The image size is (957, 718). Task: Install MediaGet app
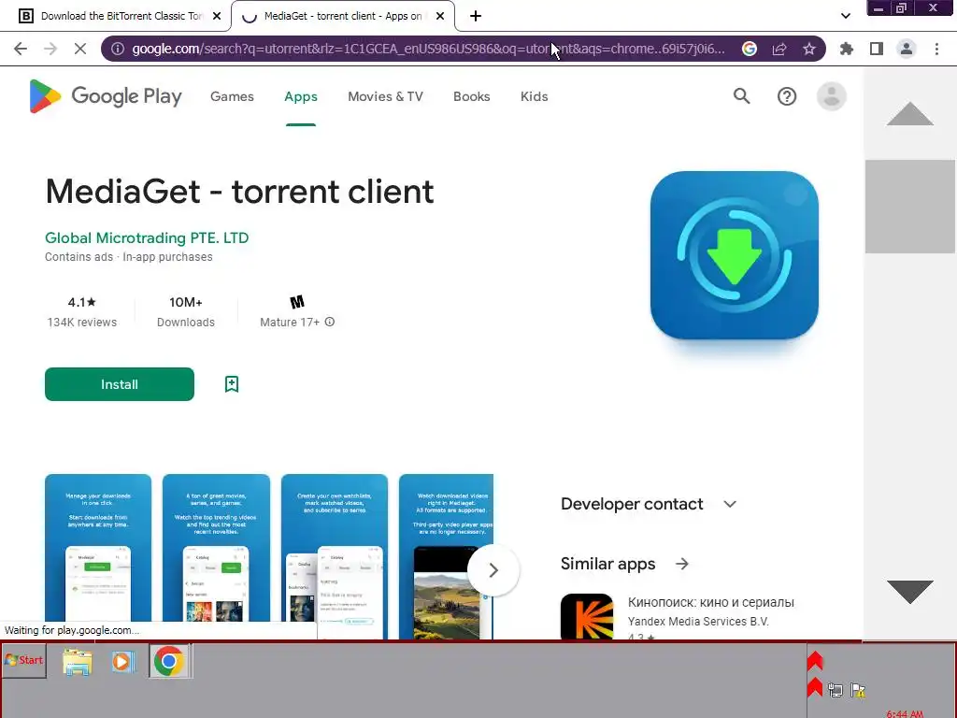pyautogui.click(x=120, y=384)
